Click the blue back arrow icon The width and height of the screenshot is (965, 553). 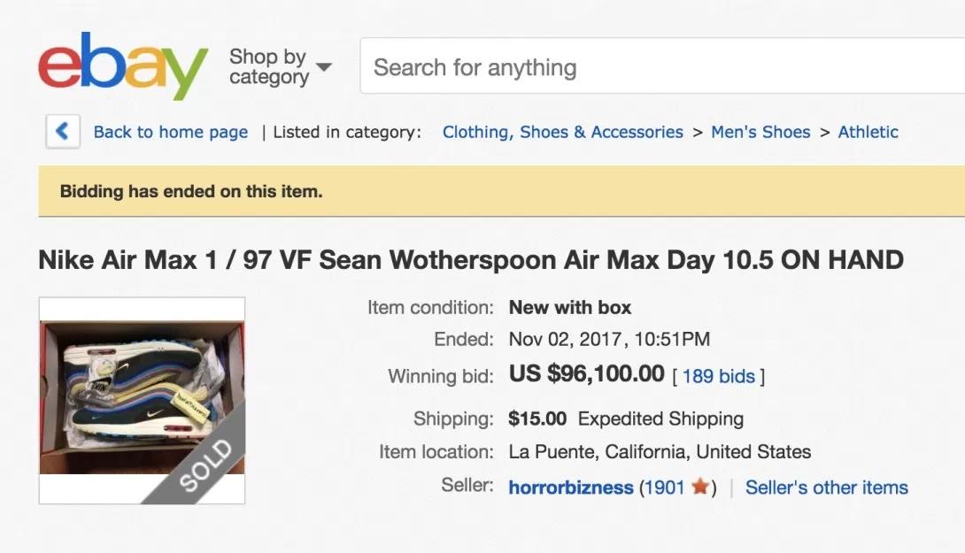63,132
